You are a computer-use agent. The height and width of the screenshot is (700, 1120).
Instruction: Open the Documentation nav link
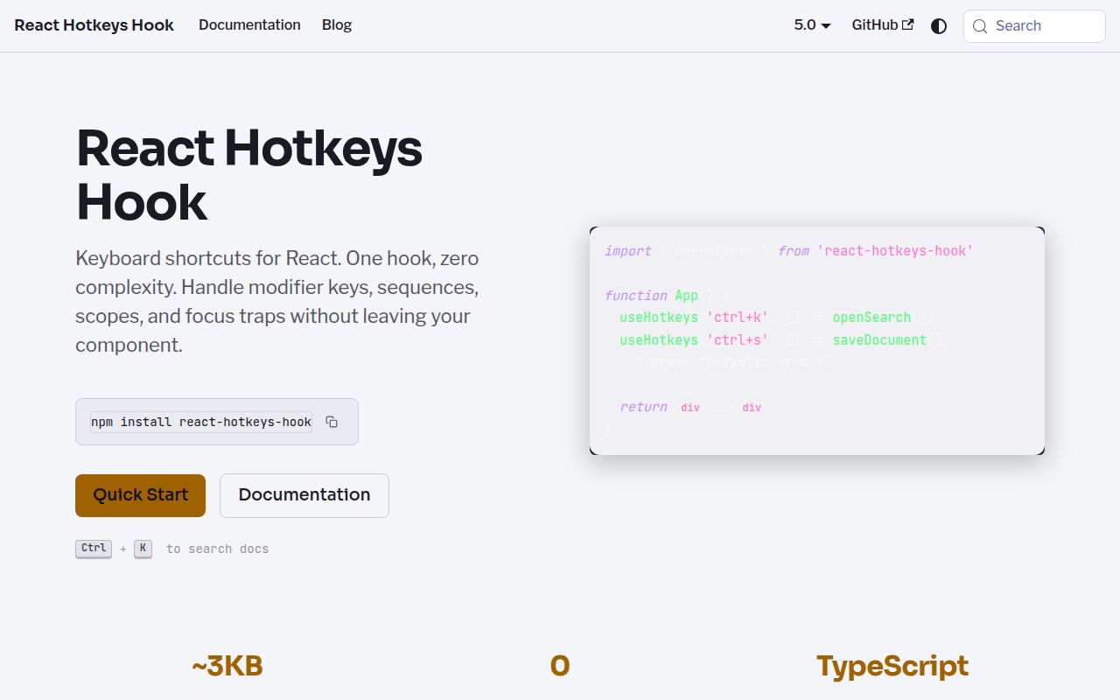(249, 25)
